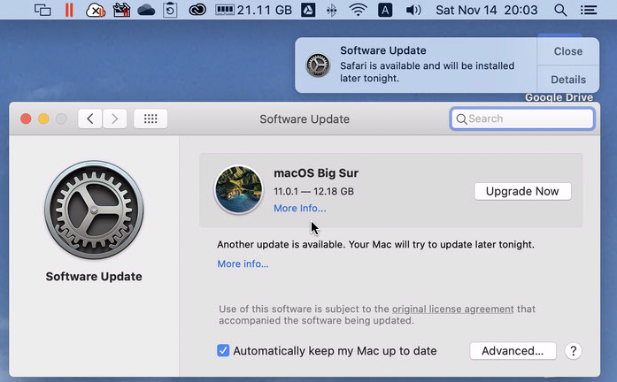The width and height of the screenshot is (617, 382).
Task: Click the Search field in the toolbar
Action: (x=522, y=118)
